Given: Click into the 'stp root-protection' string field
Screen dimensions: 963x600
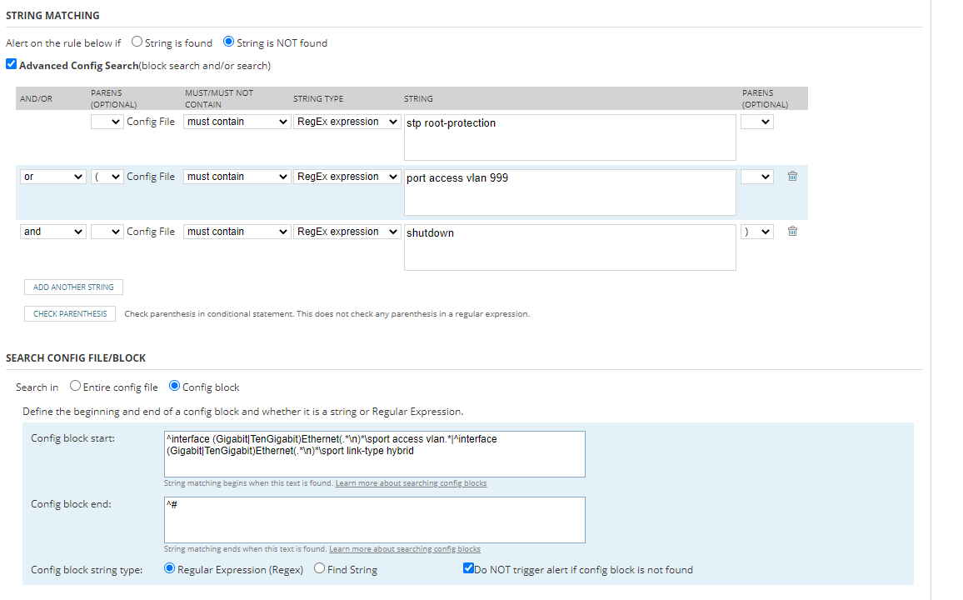Looking at the screenshot, I should click(x=570, y=137).
